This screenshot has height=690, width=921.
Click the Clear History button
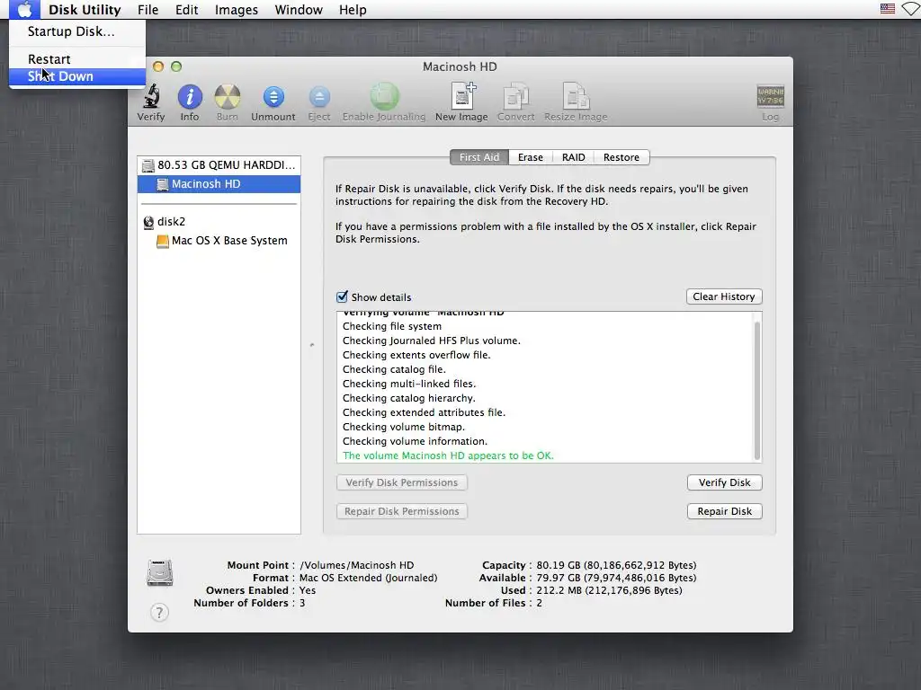(x=724, y=296)
